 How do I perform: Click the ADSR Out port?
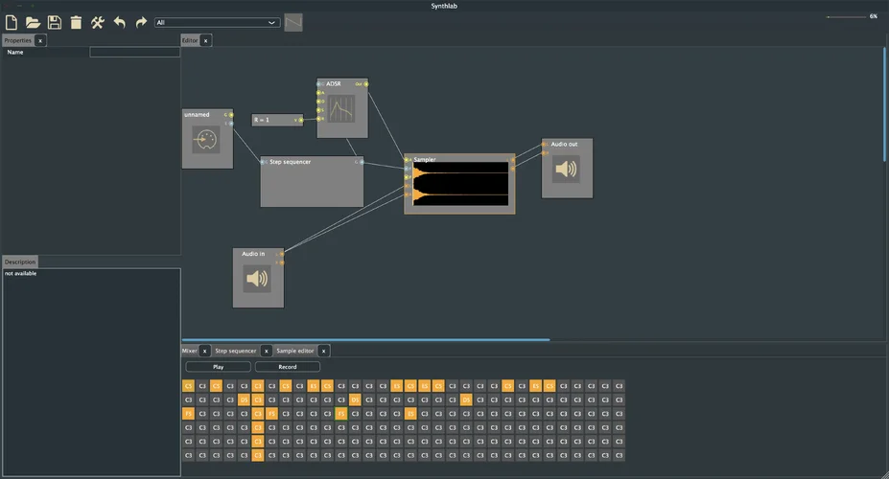pyautogui.click(x=365, y=83)
